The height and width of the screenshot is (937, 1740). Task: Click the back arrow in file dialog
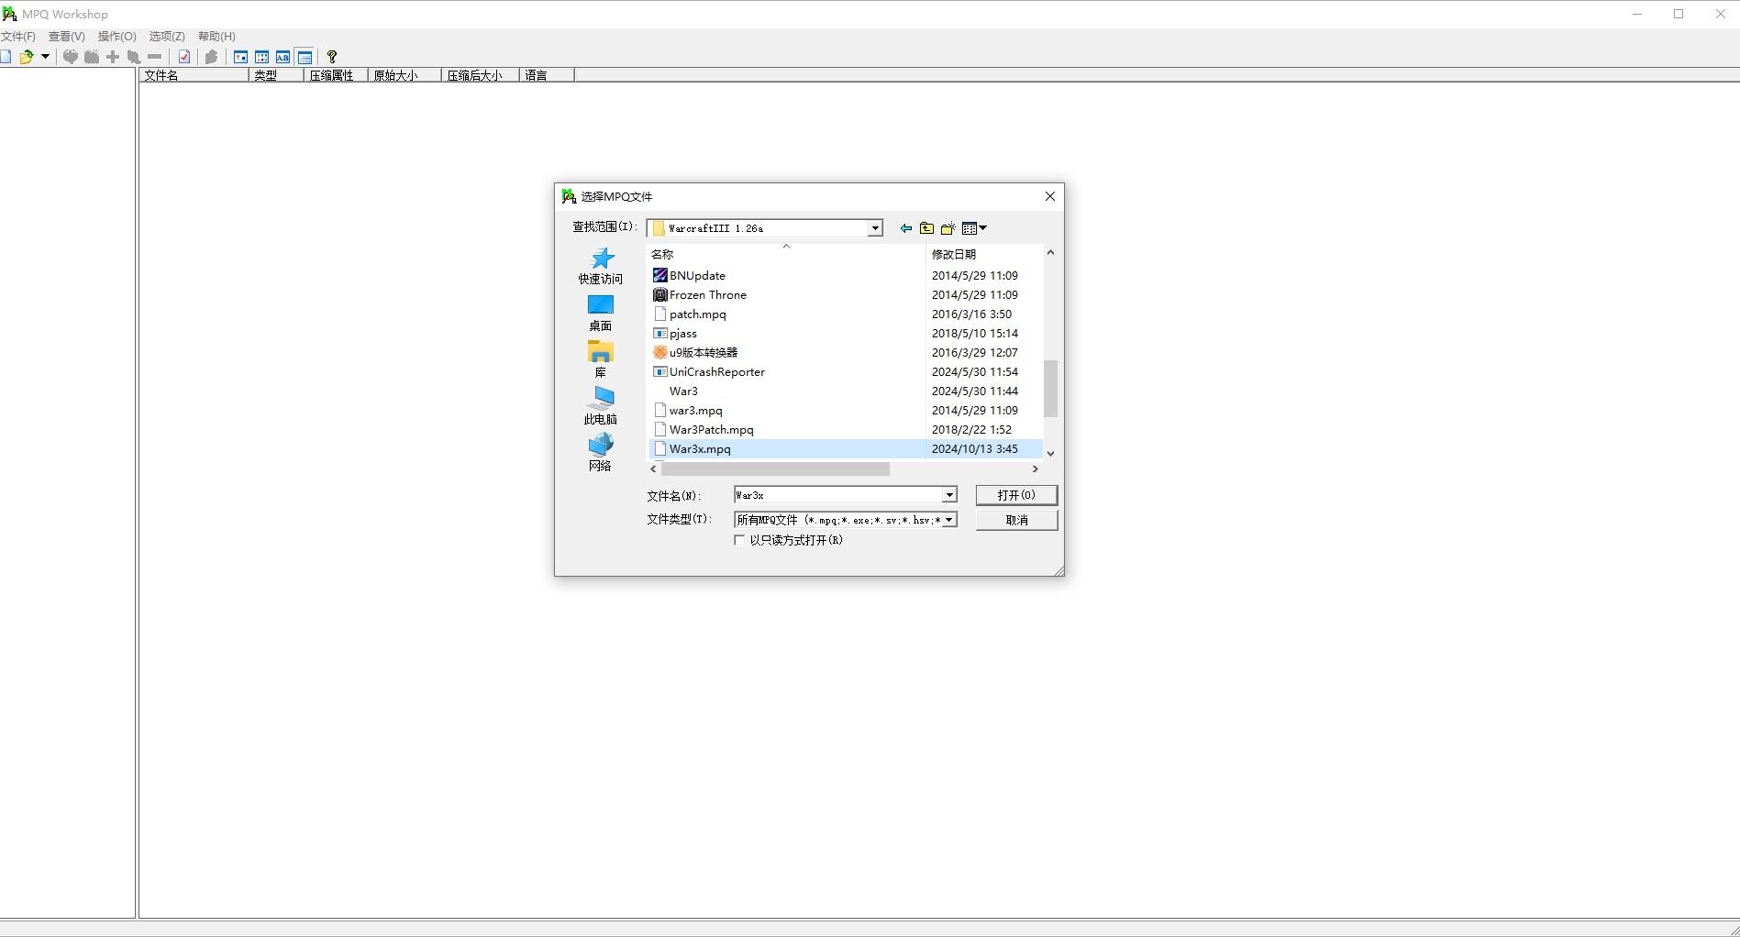[x=905, y=228]
